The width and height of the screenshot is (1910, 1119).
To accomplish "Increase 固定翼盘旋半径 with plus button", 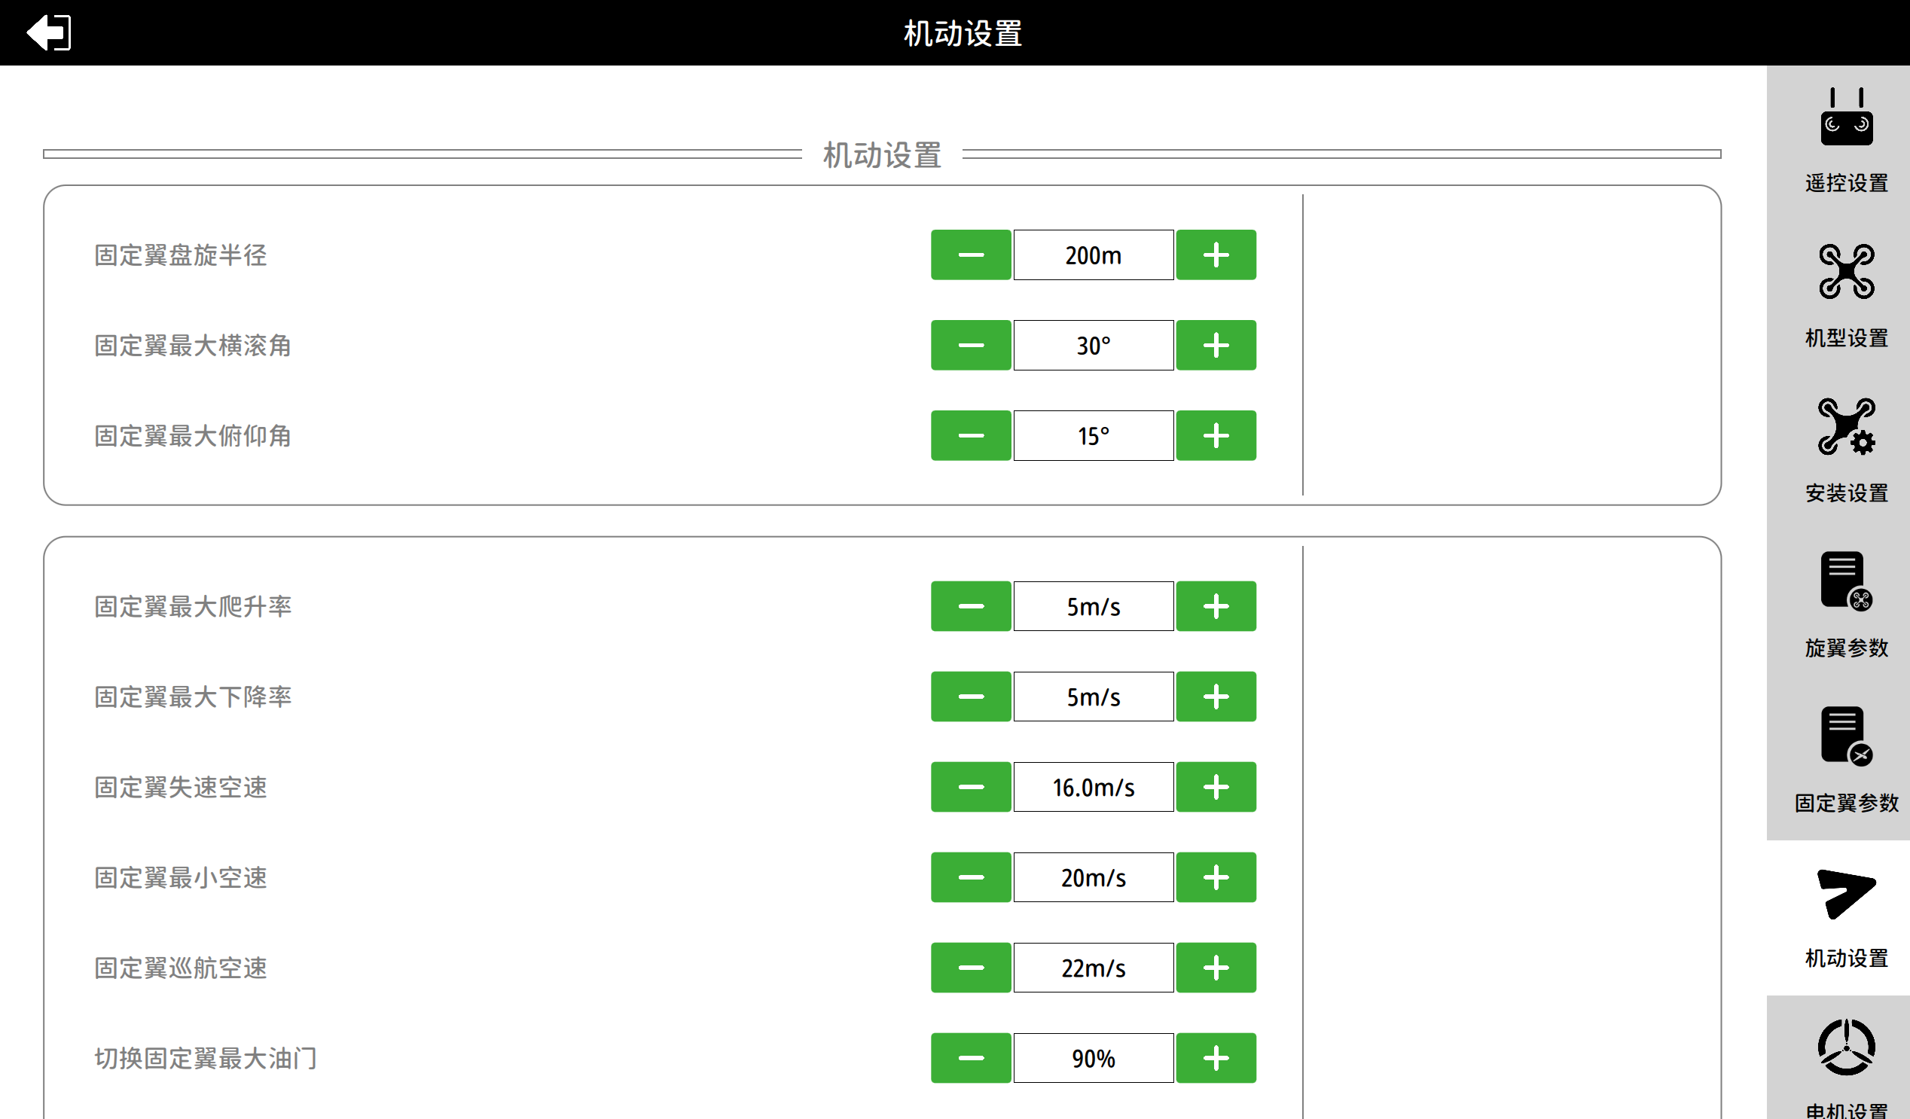I will [x=1216, y=255].
